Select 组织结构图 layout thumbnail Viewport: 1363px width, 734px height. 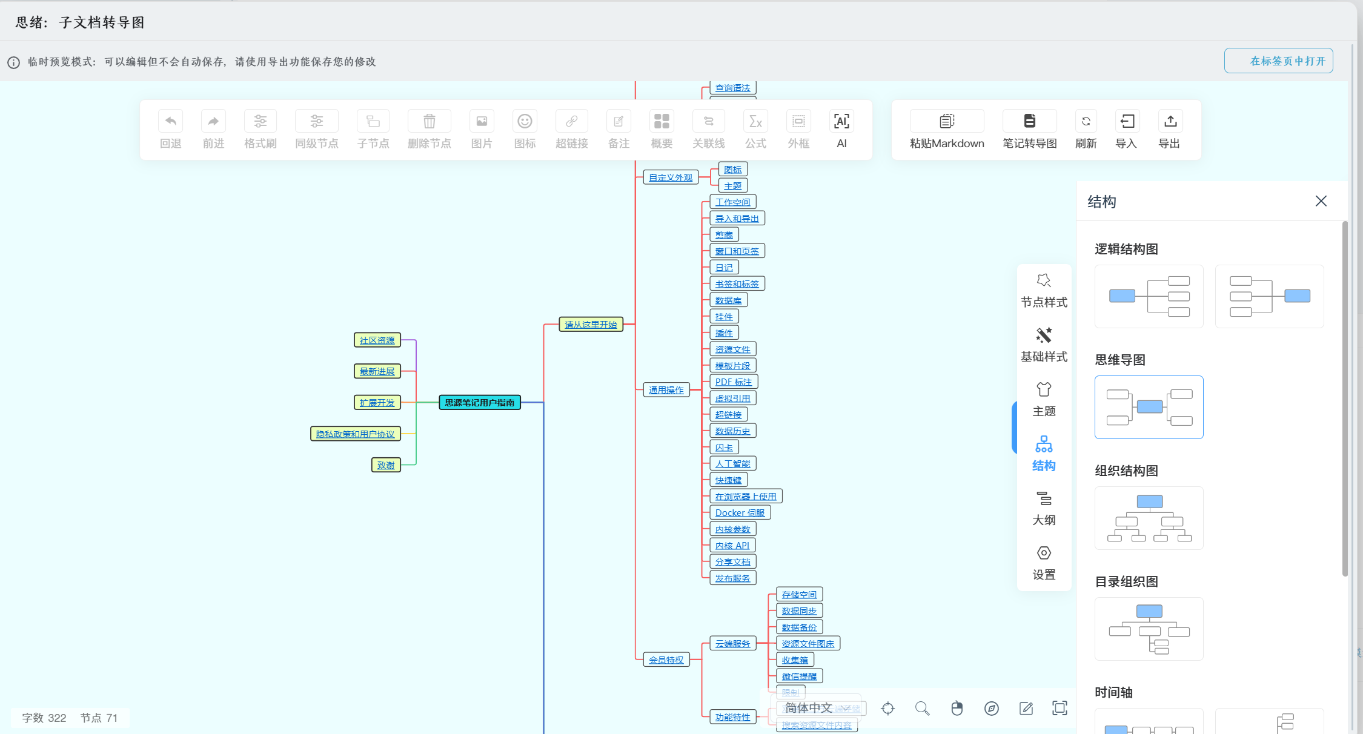[x=1149, y=518]
